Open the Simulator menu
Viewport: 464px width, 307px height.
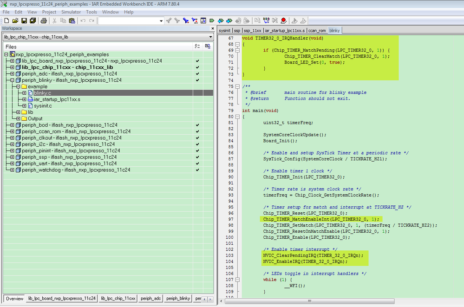point(71,12)
